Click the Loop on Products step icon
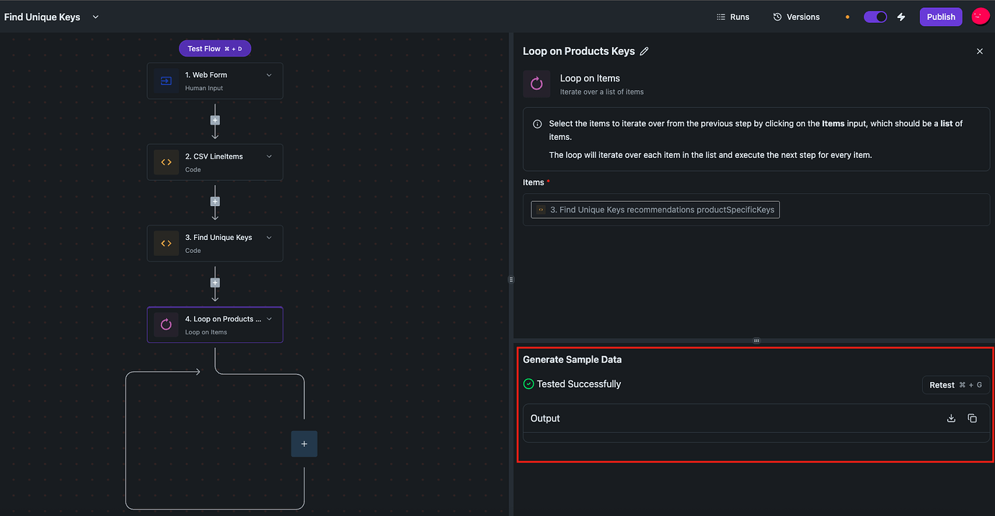Image resolution: width=995 pixels, height=516 pixels. coord(166,325)
